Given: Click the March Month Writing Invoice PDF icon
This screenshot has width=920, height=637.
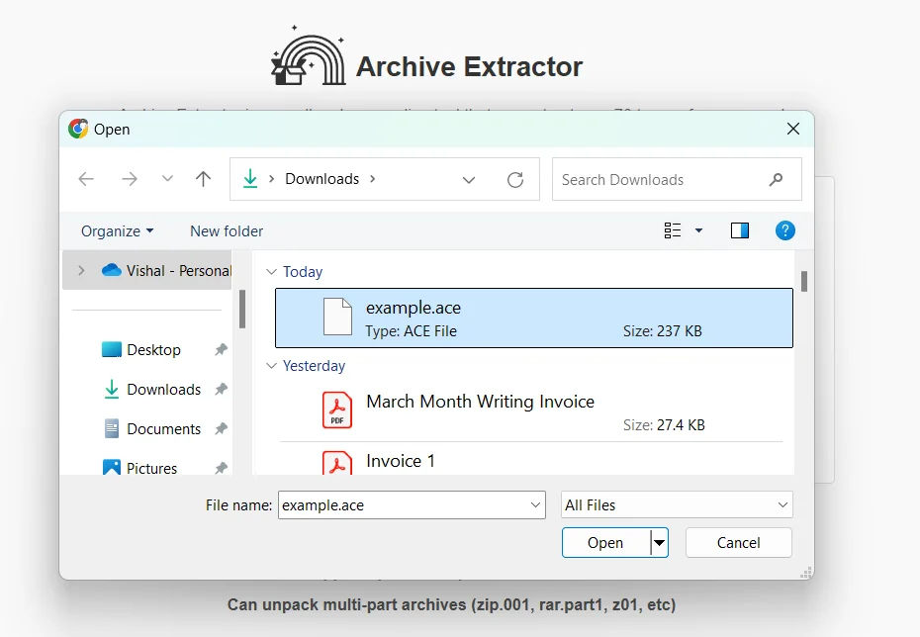Looking at the screenshot, I should pos(337,410).
